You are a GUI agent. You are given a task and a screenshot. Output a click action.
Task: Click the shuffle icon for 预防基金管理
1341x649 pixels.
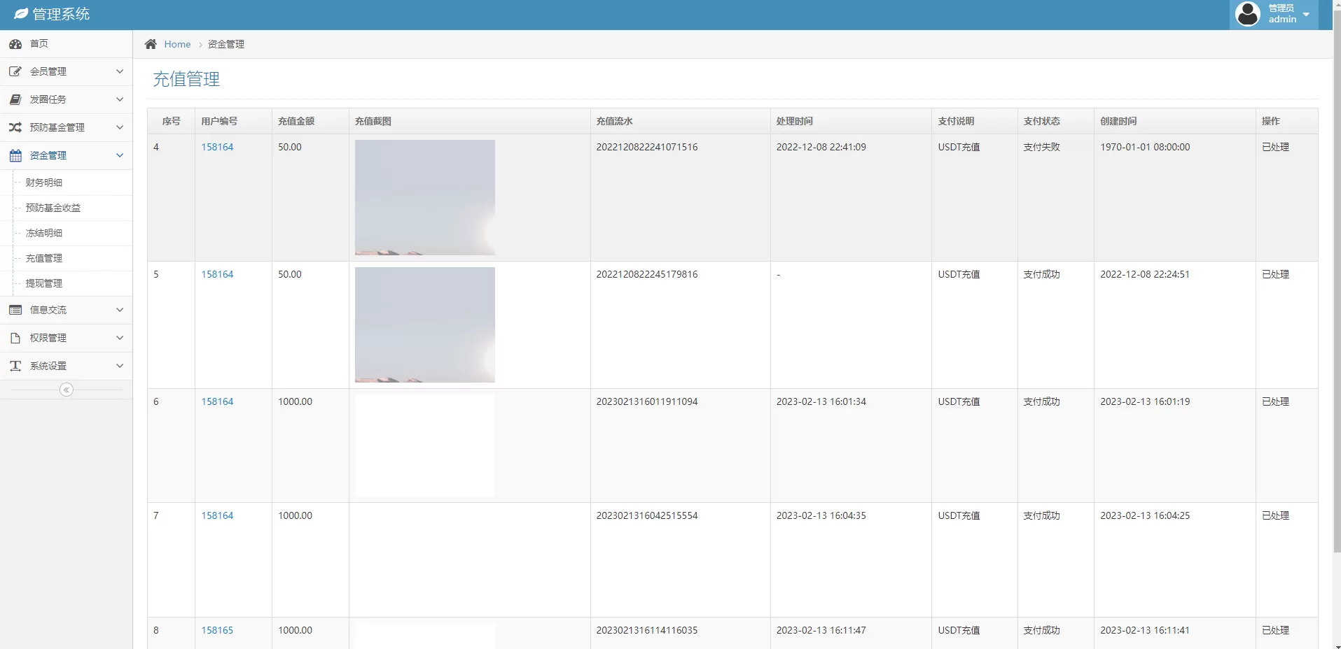[x=15, y=127]
